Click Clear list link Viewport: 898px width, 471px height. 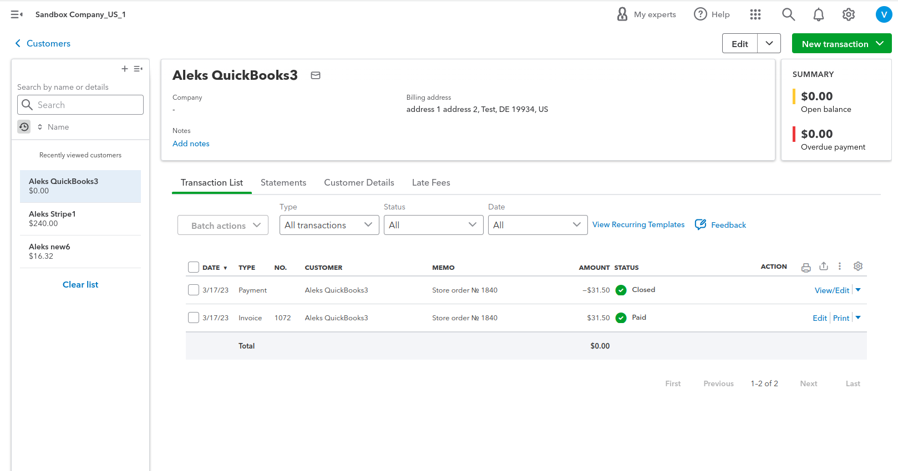pos(80,284)
